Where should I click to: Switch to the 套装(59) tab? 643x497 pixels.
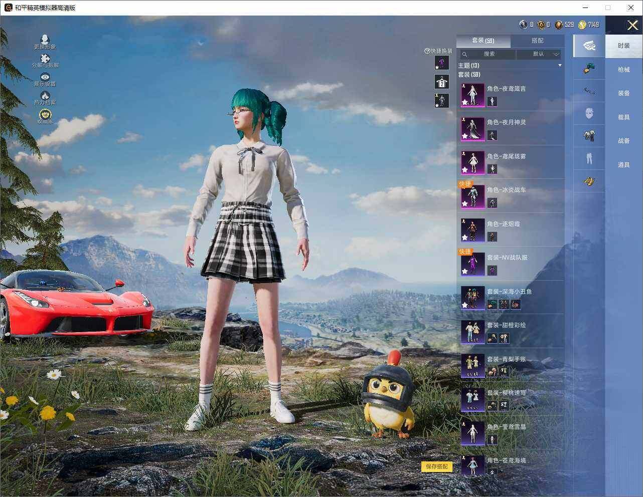click(483, 41)
